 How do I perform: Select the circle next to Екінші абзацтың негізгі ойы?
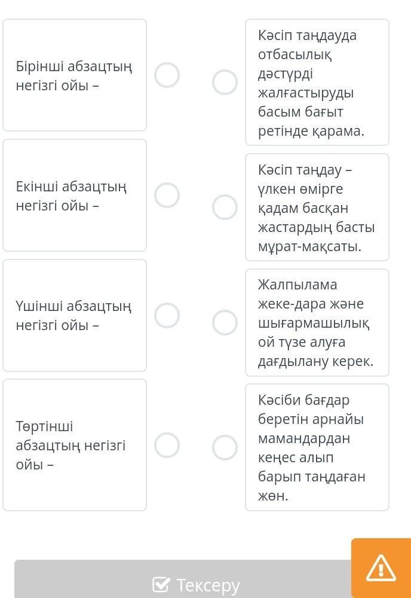(167, 195)
